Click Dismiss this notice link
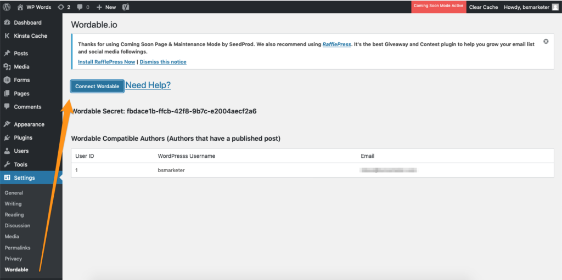This screenshot has width=562, height=280. click(x=163, y=62)
